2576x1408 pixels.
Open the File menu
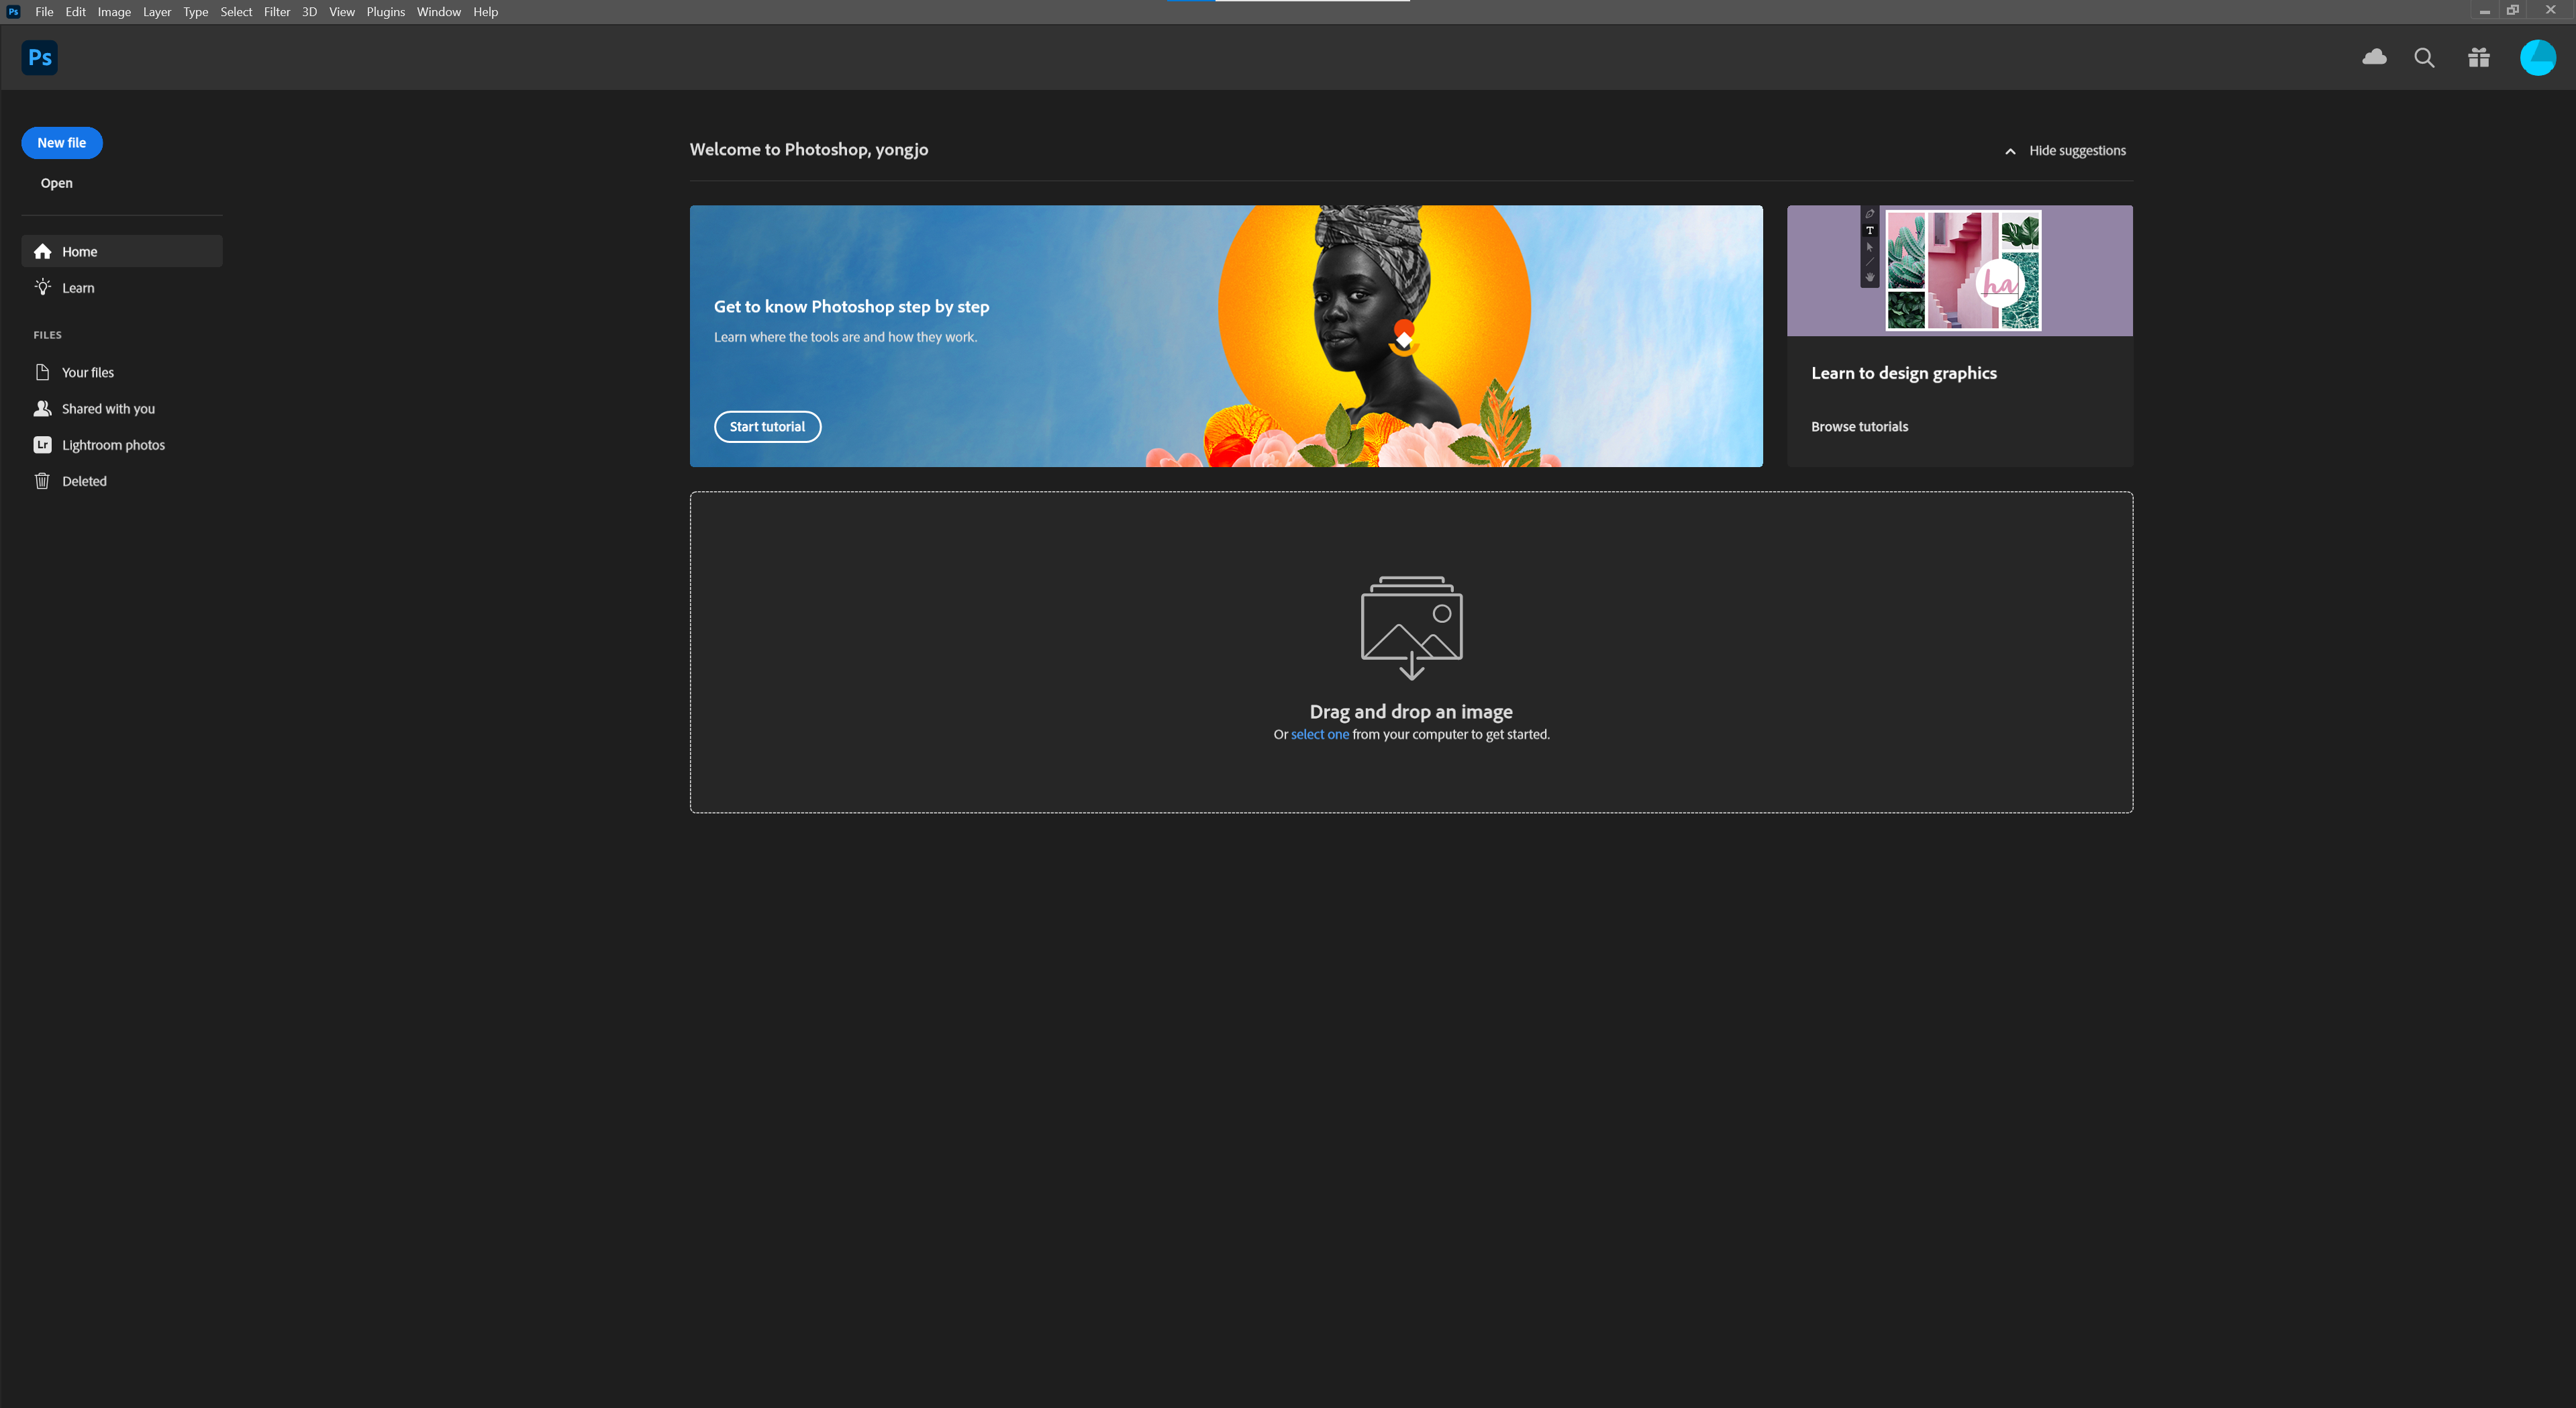(43, 12)
